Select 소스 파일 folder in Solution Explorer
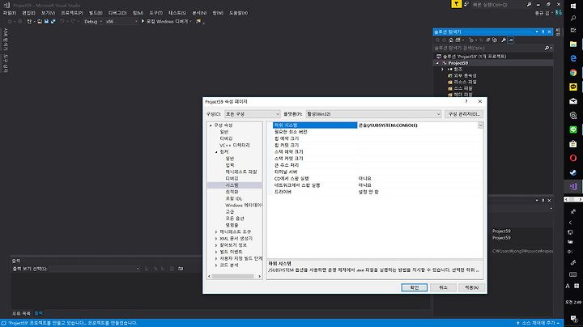 [x=463, y=88]
